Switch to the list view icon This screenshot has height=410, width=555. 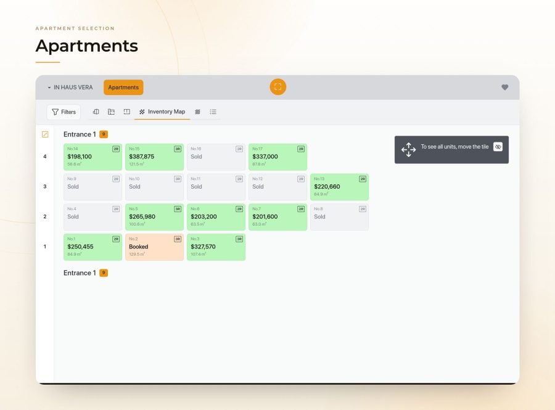[x=213, y=112]
